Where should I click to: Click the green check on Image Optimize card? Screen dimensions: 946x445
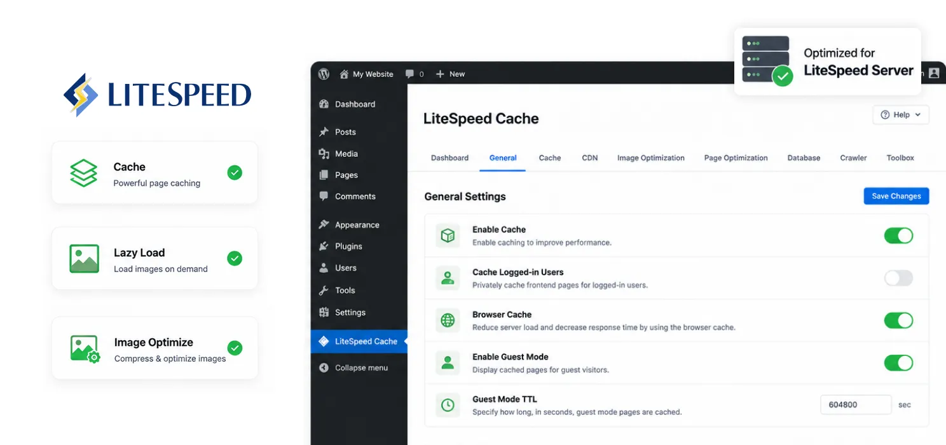click(x=235, y=348)
